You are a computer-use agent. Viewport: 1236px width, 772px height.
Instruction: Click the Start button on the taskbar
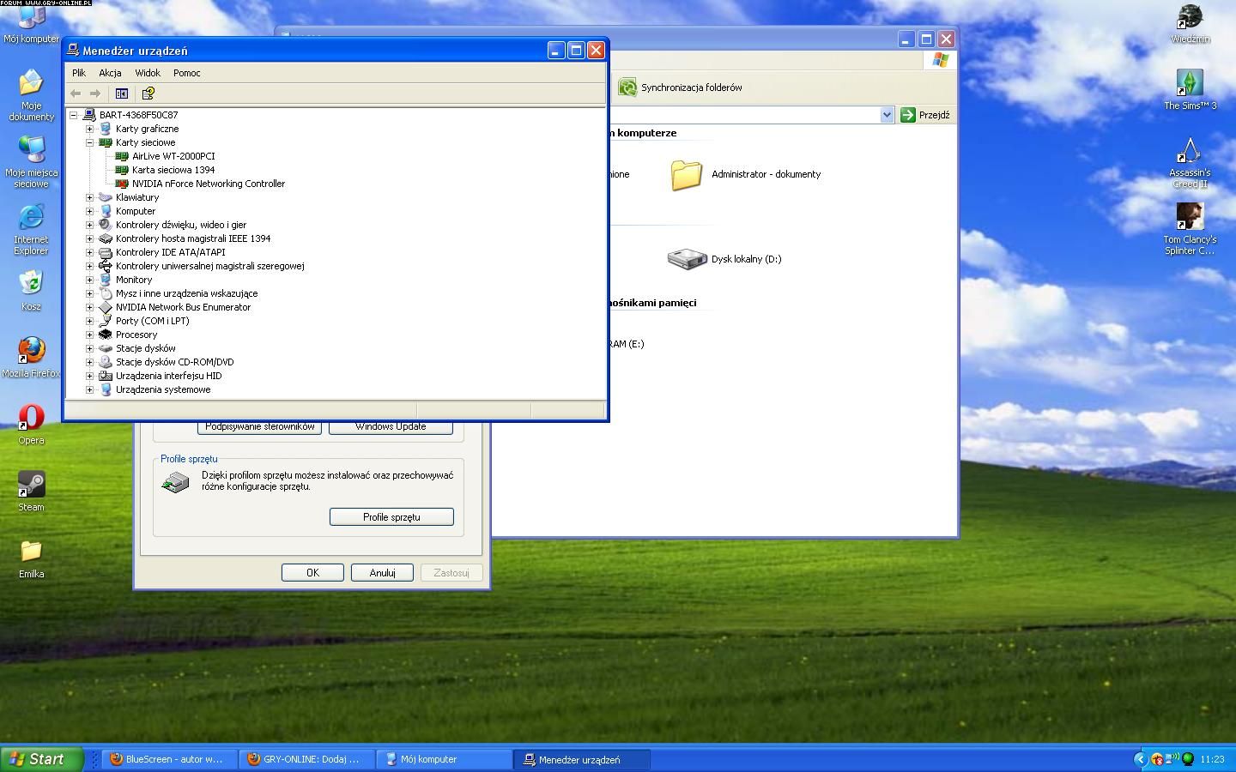(x=41, y=759)
